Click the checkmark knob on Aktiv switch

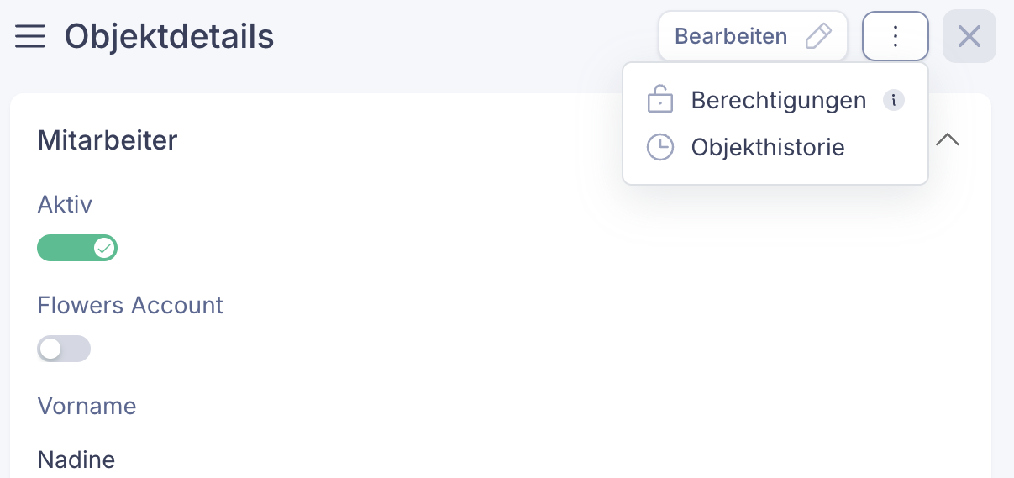104,248
